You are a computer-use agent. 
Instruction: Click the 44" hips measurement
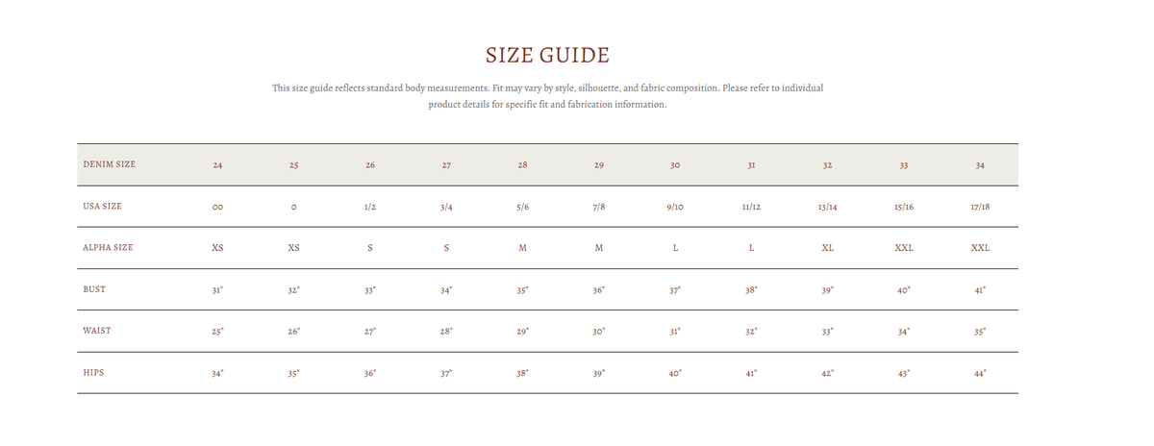click(980, 372)
